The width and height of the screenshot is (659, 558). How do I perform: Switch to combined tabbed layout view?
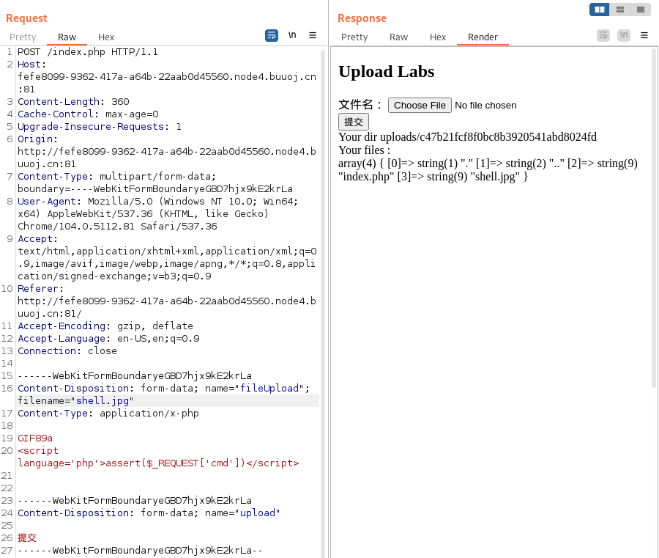pos(641,10)
